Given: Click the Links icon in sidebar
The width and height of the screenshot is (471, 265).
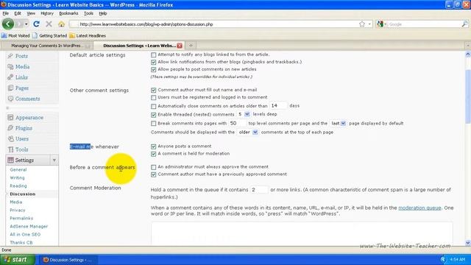Looking at the screenshot, I should [x=10, y=77].
